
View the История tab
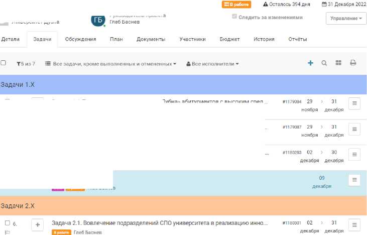pyautogui.click(x=264, y=39)
